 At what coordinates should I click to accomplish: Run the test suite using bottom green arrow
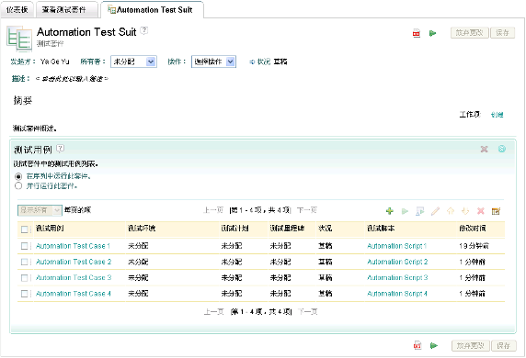click(x=434, y=345)
